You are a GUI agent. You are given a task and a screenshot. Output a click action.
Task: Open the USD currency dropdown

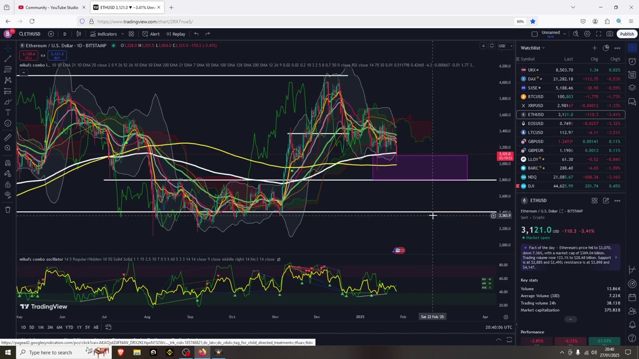pos(505,46)
